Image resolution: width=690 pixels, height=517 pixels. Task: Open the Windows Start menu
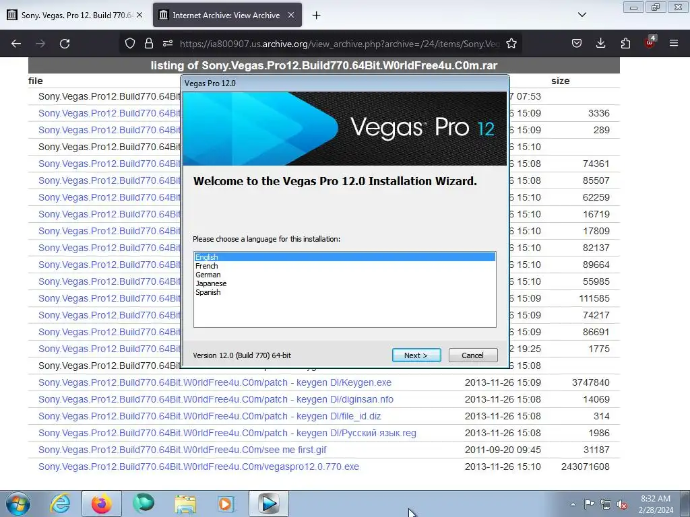coord(18,504)
